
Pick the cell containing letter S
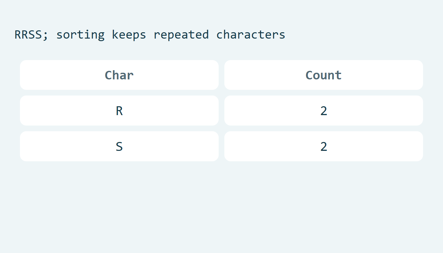[x=119, y=146]
